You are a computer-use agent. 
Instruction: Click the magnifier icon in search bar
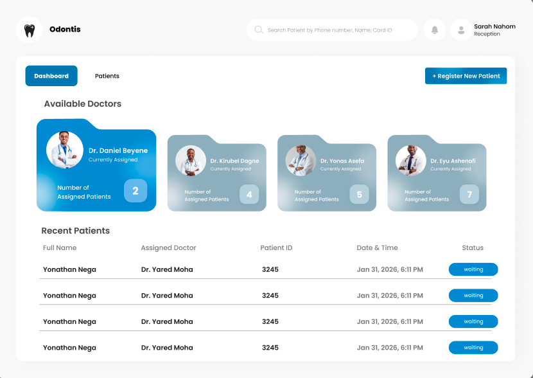259,30
